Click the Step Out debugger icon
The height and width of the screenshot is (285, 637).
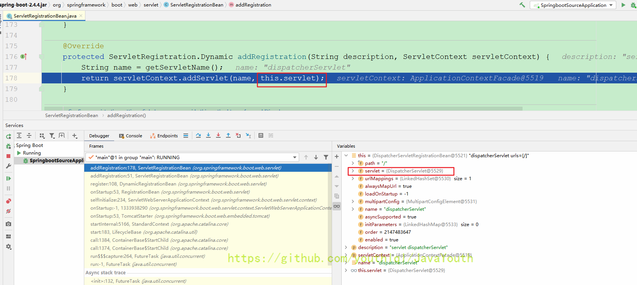228,135
